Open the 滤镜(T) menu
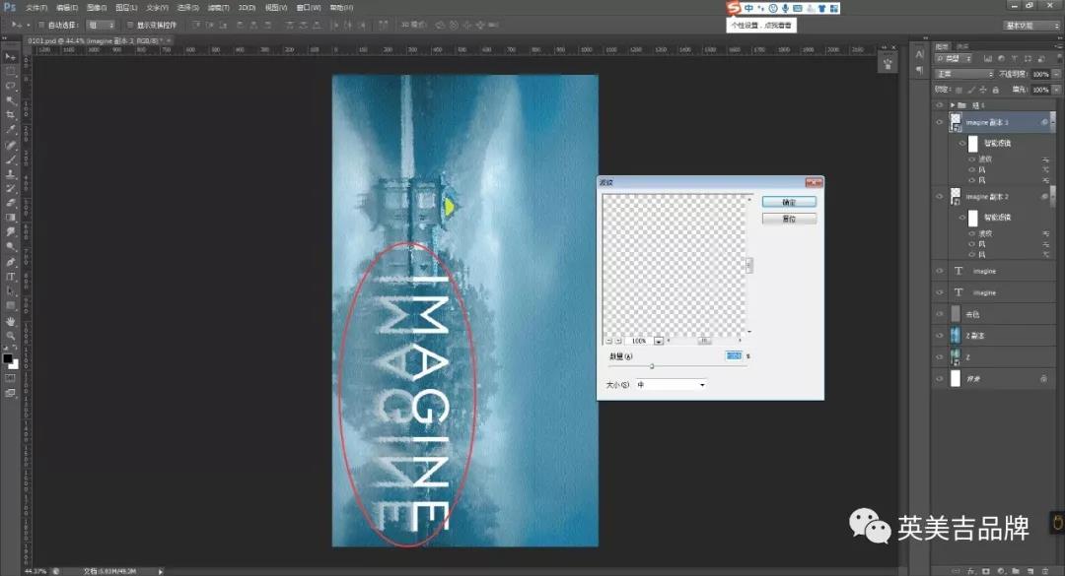The width and height of the screenshot is (1065, 576). [218, 8]
